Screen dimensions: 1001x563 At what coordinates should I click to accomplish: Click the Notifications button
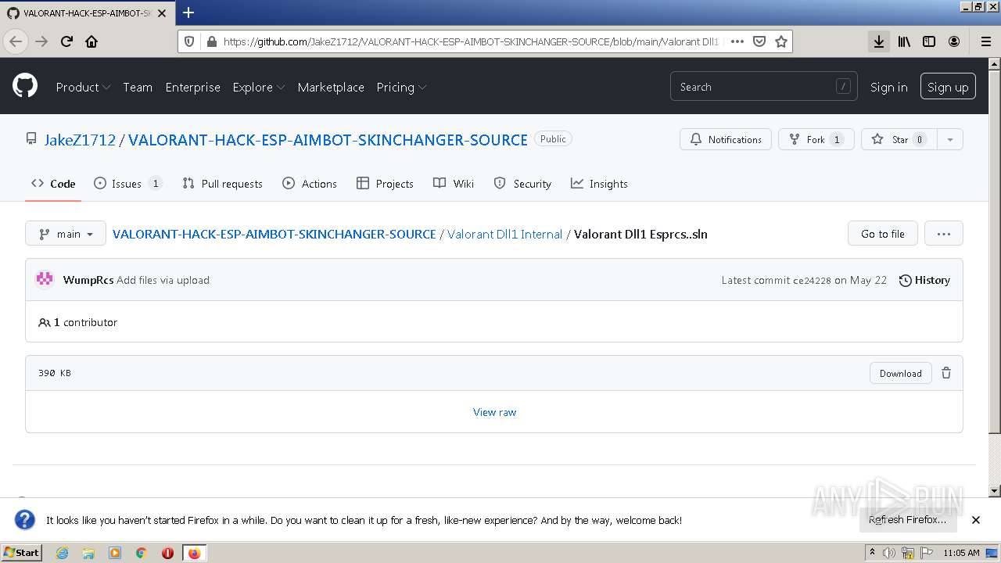click(726, 139)
